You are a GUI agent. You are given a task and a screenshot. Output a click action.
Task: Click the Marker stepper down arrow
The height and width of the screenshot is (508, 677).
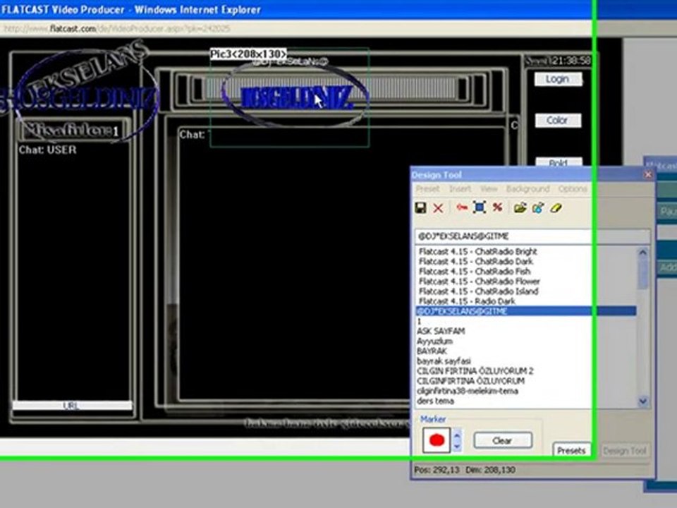point(457,446)
